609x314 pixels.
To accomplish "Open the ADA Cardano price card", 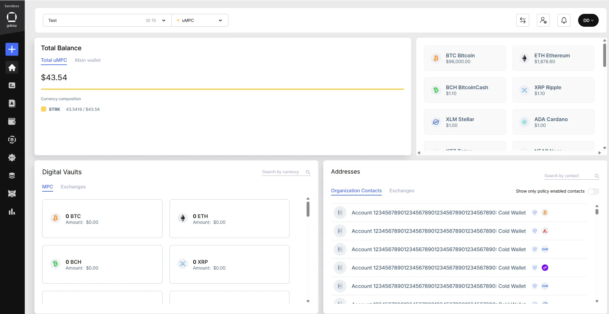I will 553,122.
